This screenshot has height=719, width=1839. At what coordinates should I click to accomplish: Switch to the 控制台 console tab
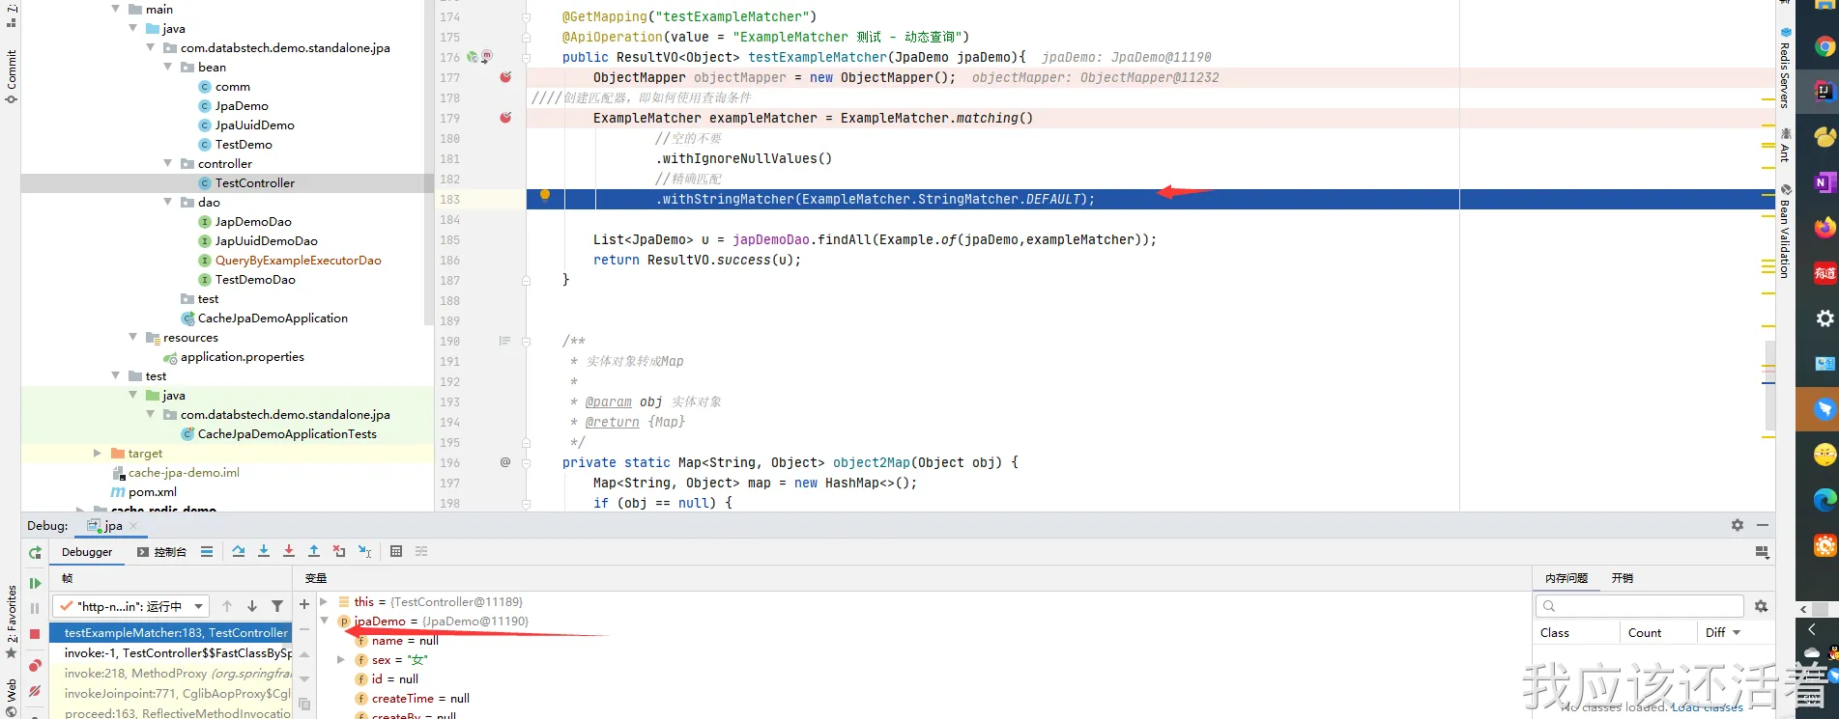coord(161,552)
